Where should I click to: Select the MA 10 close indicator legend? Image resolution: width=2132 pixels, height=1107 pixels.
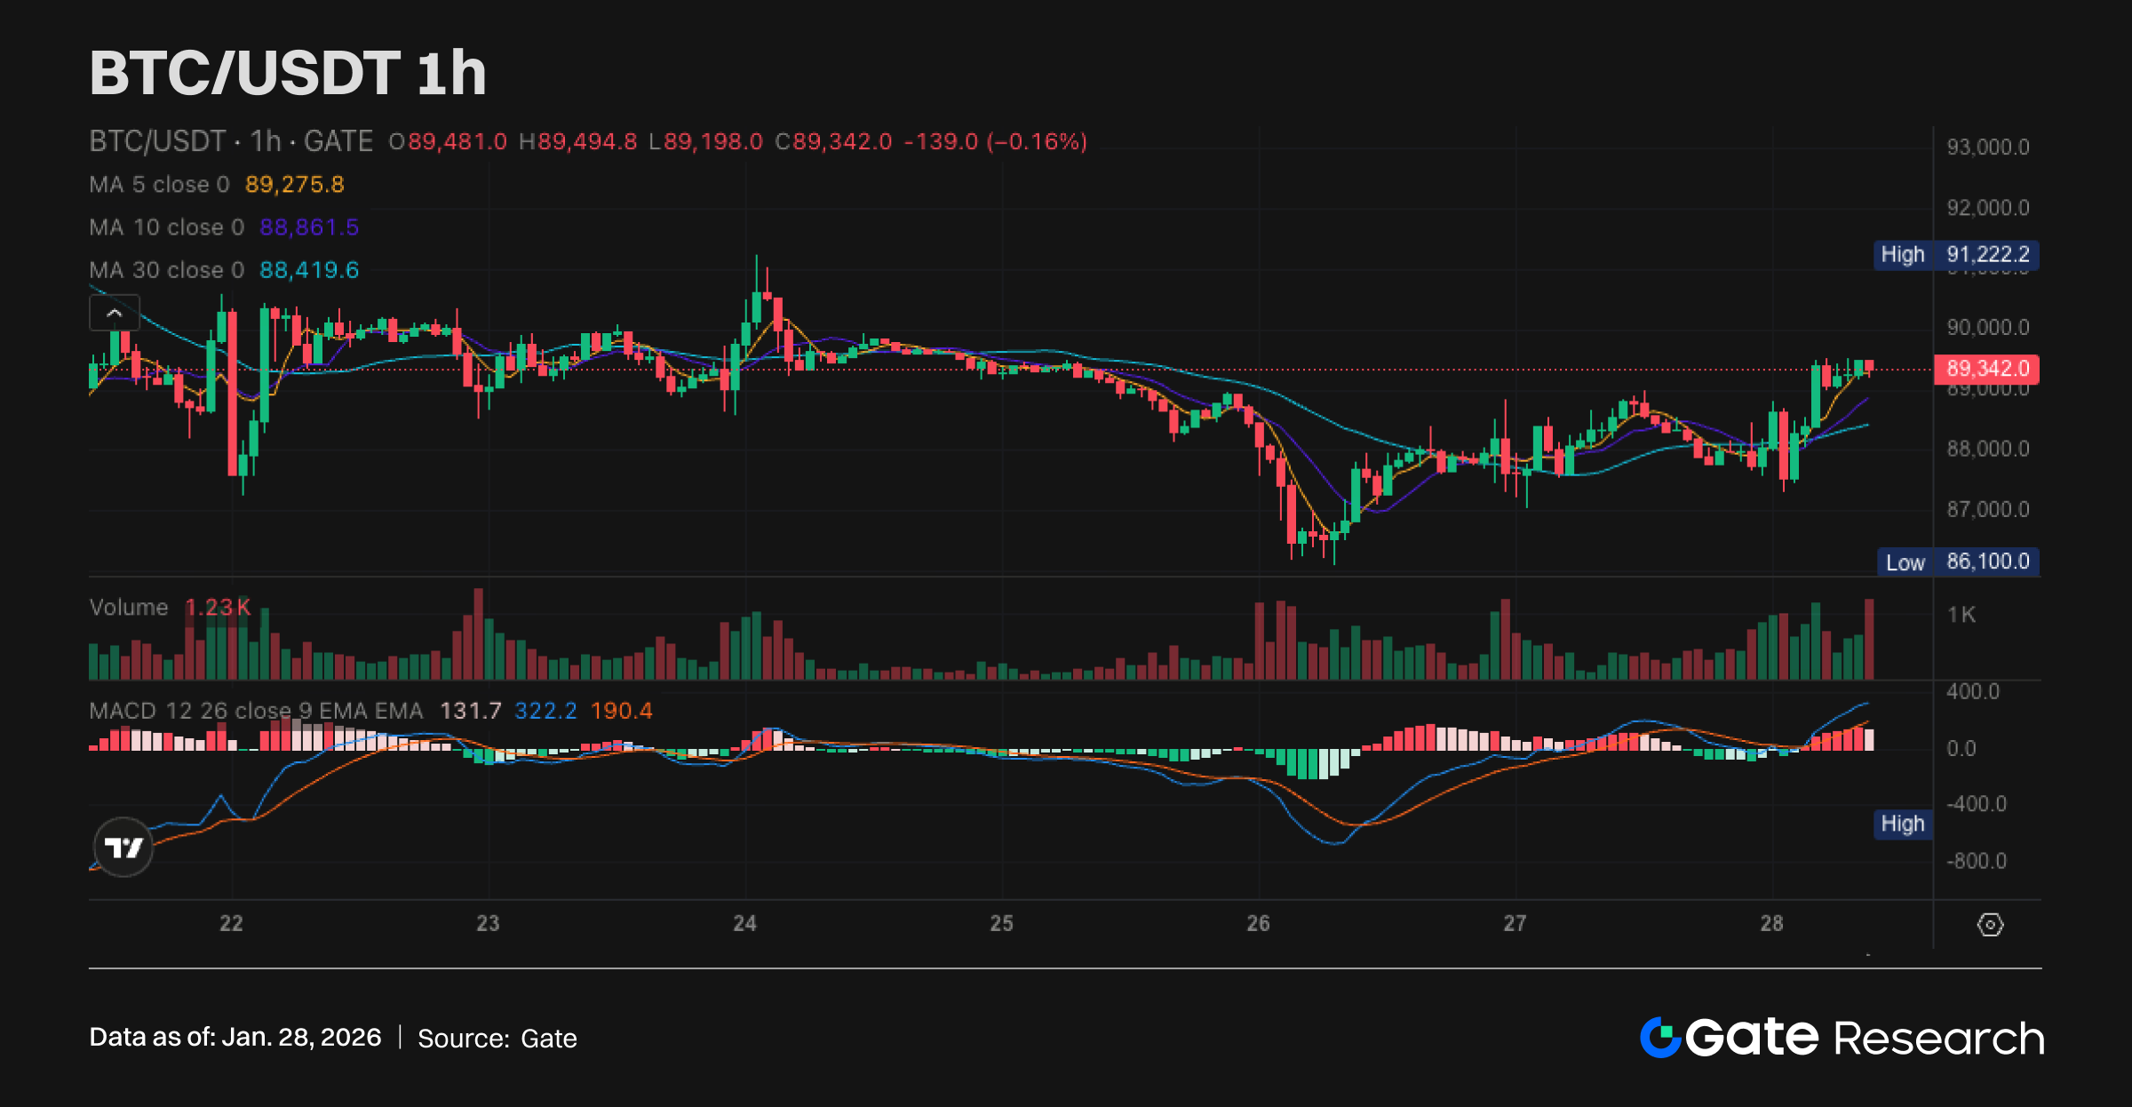[x=167, y=227]
